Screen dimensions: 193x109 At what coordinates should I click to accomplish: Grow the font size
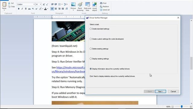[x=44, y=5]
